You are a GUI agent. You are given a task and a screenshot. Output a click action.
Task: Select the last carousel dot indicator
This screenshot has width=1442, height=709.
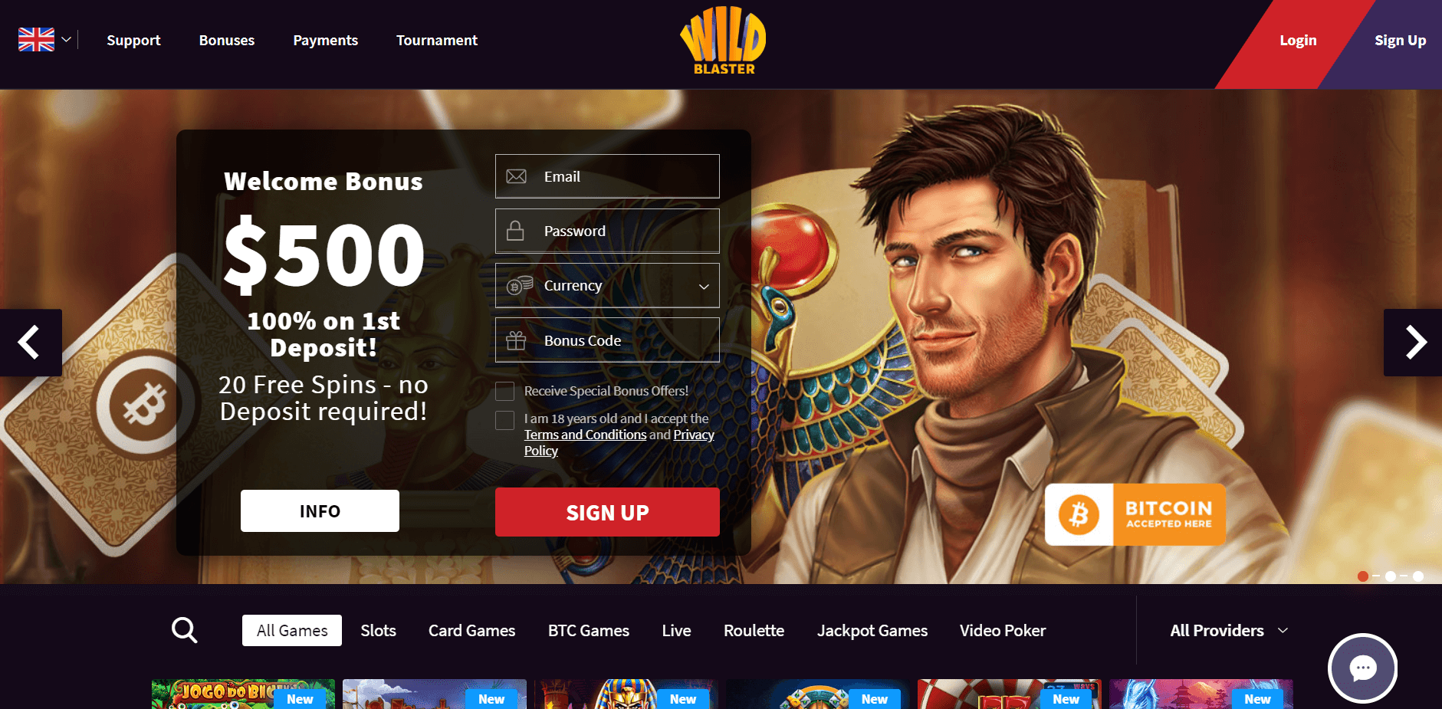click(1418, 576)
